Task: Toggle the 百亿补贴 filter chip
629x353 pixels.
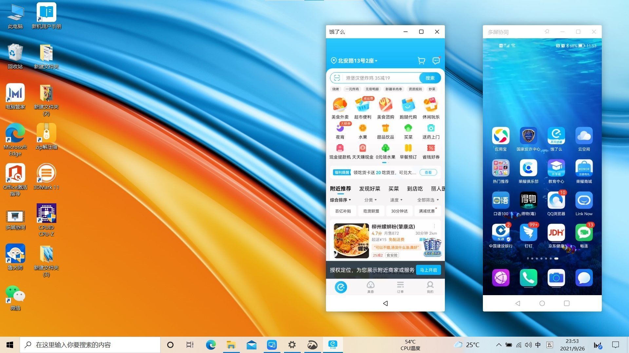Action: pos(343,211)
